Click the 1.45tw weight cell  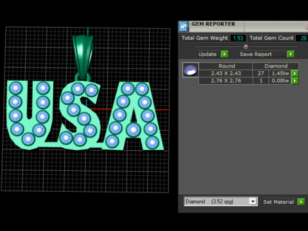[x=280, y=73]
